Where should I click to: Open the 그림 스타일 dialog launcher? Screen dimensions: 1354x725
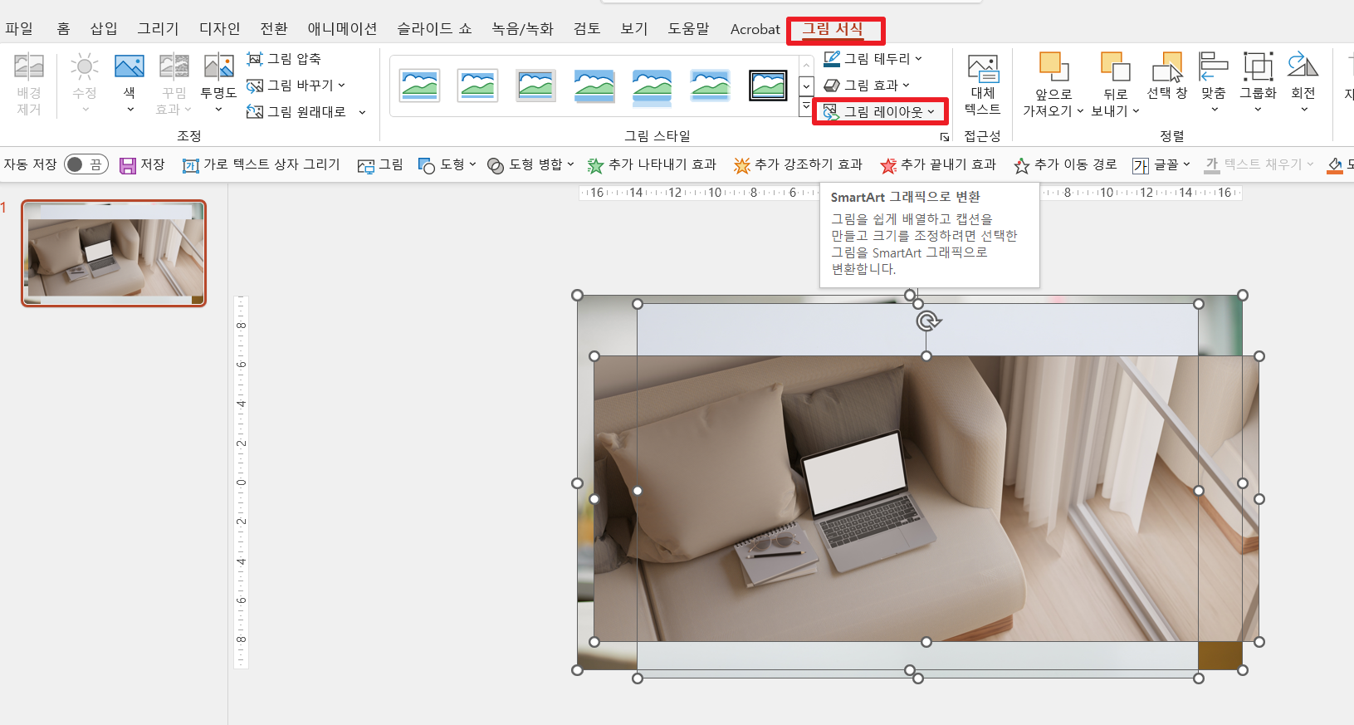point(945,136)
